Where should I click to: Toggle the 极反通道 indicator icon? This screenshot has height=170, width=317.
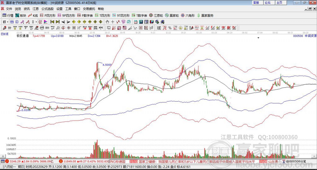41,22
